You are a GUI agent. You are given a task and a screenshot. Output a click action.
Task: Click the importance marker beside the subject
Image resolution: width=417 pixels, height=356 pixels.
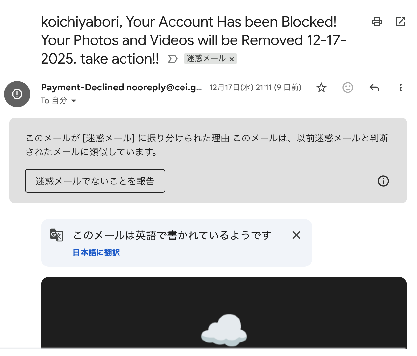173,59
